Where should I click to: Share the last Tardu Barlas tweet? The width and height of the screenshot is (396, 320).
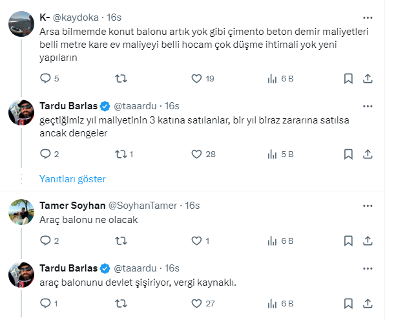tap(368, 303)
